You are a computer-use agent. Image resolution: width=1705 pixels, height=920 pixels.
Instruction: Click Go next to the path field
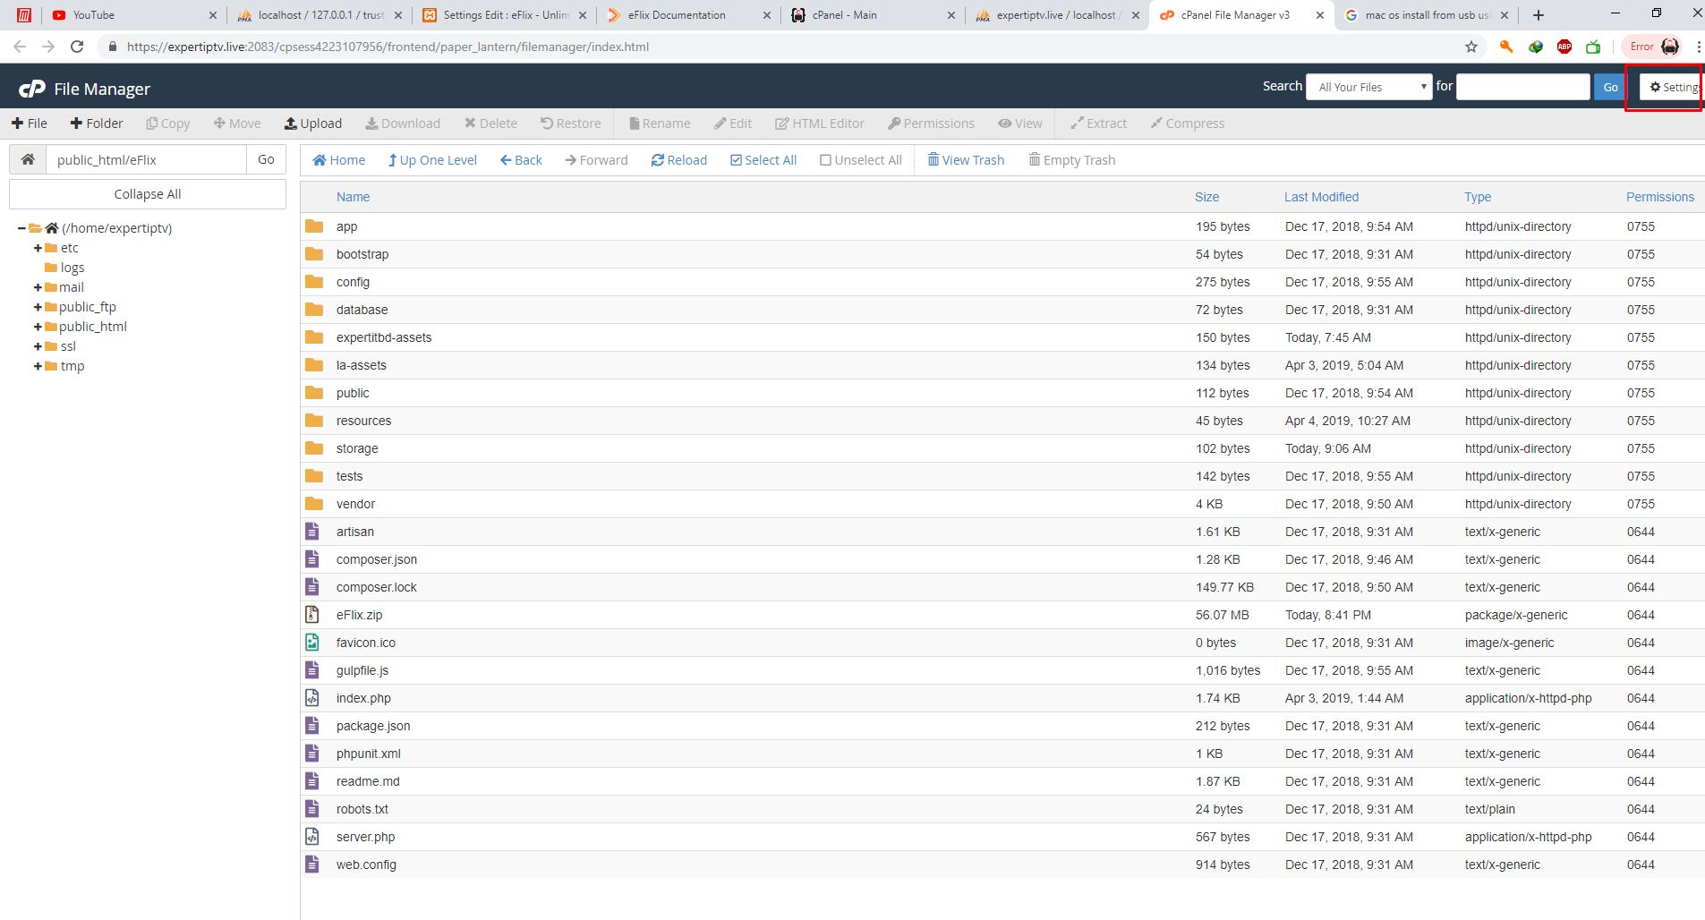pyautogui.click(x=266, y=159)
